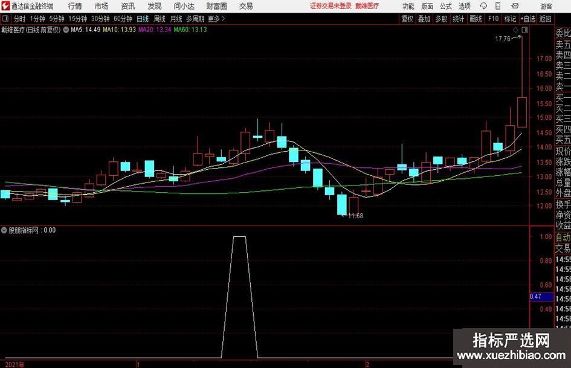Open the 行情 menu
571x368 pixels.
[75, 6]
